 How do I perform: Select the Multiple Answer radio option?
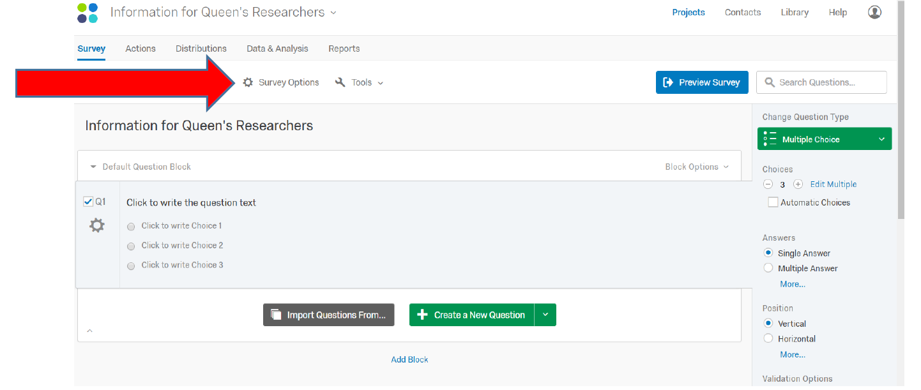pyautogui.click(x=768, y=268)
